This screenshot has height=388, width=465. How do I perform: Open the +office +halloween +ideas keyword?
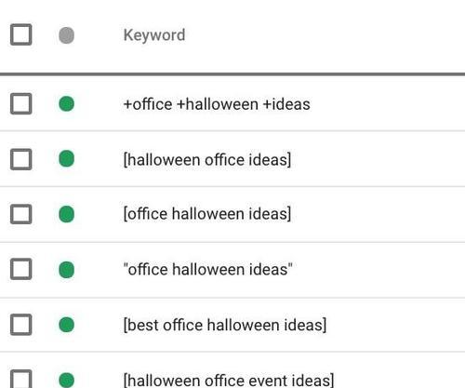coord(217,104)
